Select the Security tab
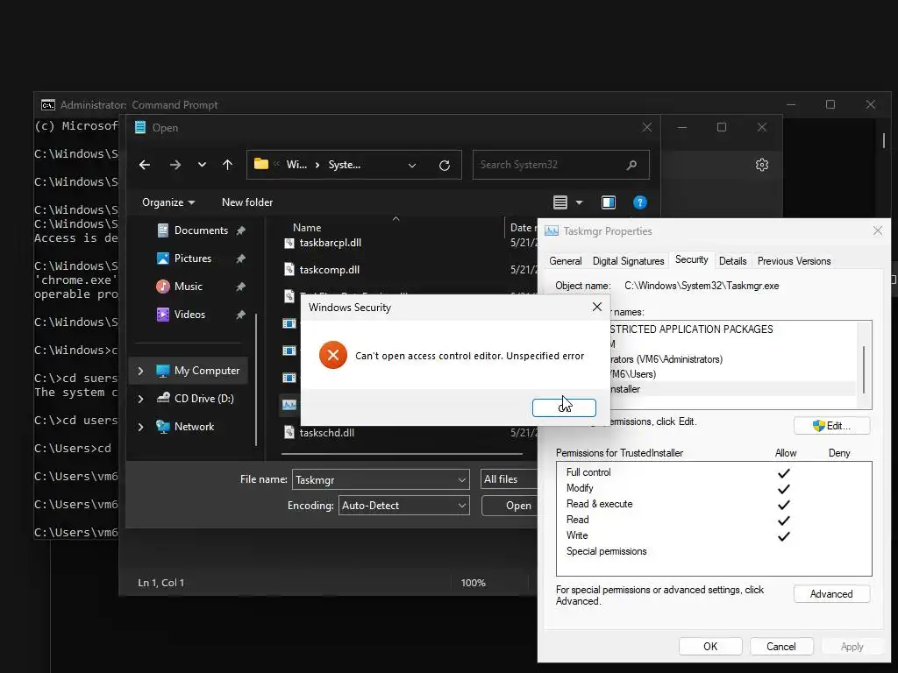Viewport: 898px width, 673px height. pos(691,259)
